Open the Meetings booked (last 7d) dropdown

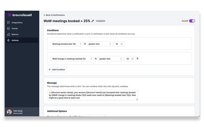point(67,44)
